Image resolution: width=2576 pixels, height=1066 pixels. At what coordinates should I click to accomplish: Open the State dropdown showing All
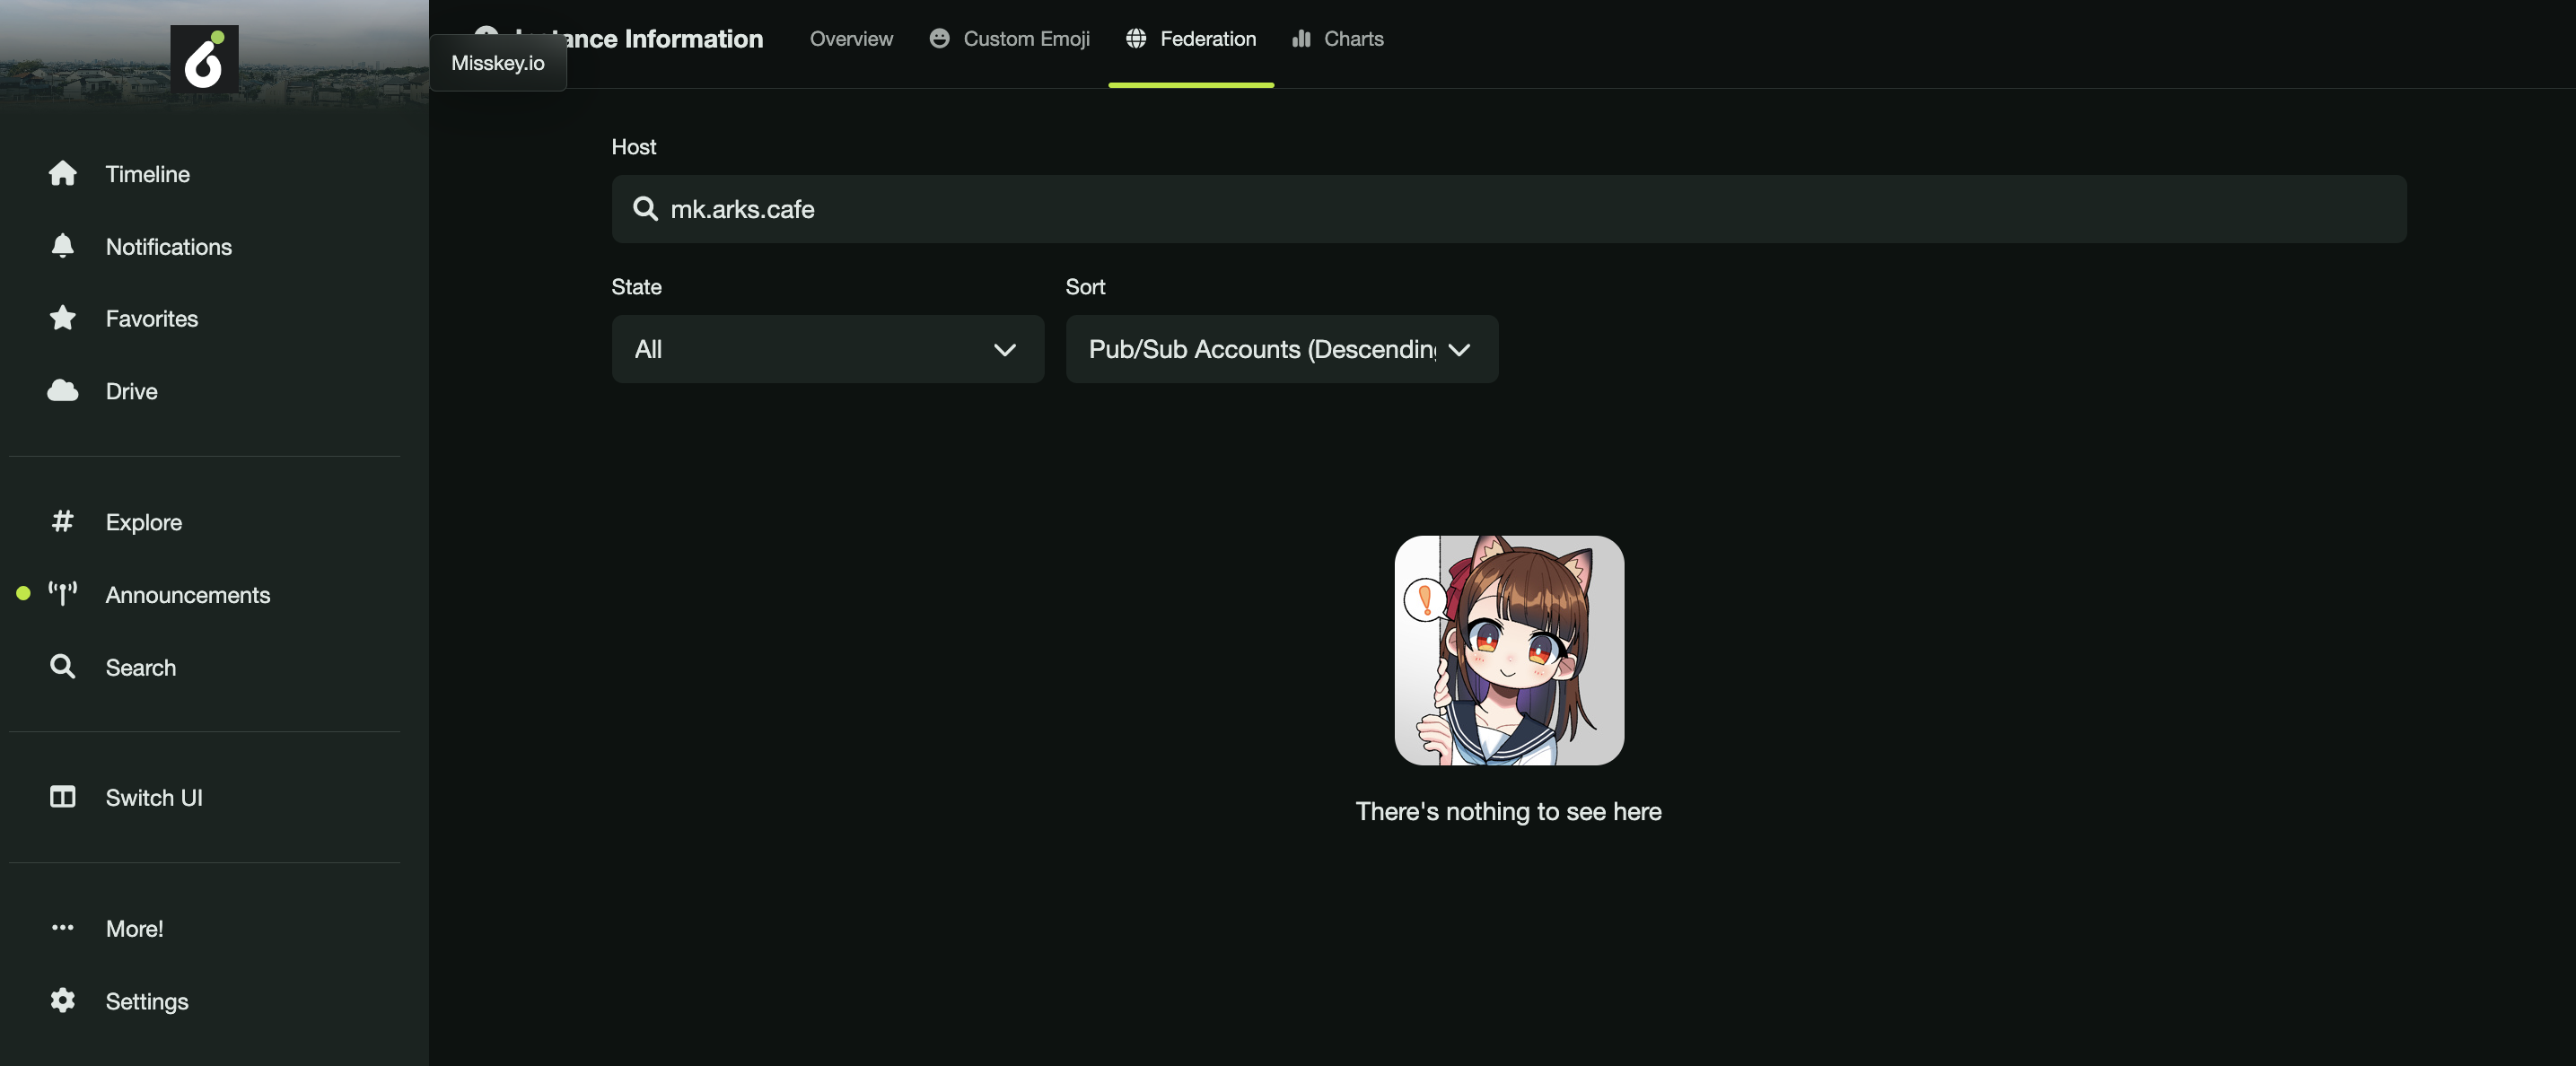coord(827,349)
